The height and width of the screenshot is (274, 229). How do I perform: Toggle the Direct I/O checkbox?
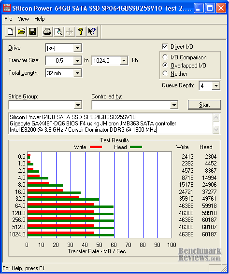pos(165,47)
